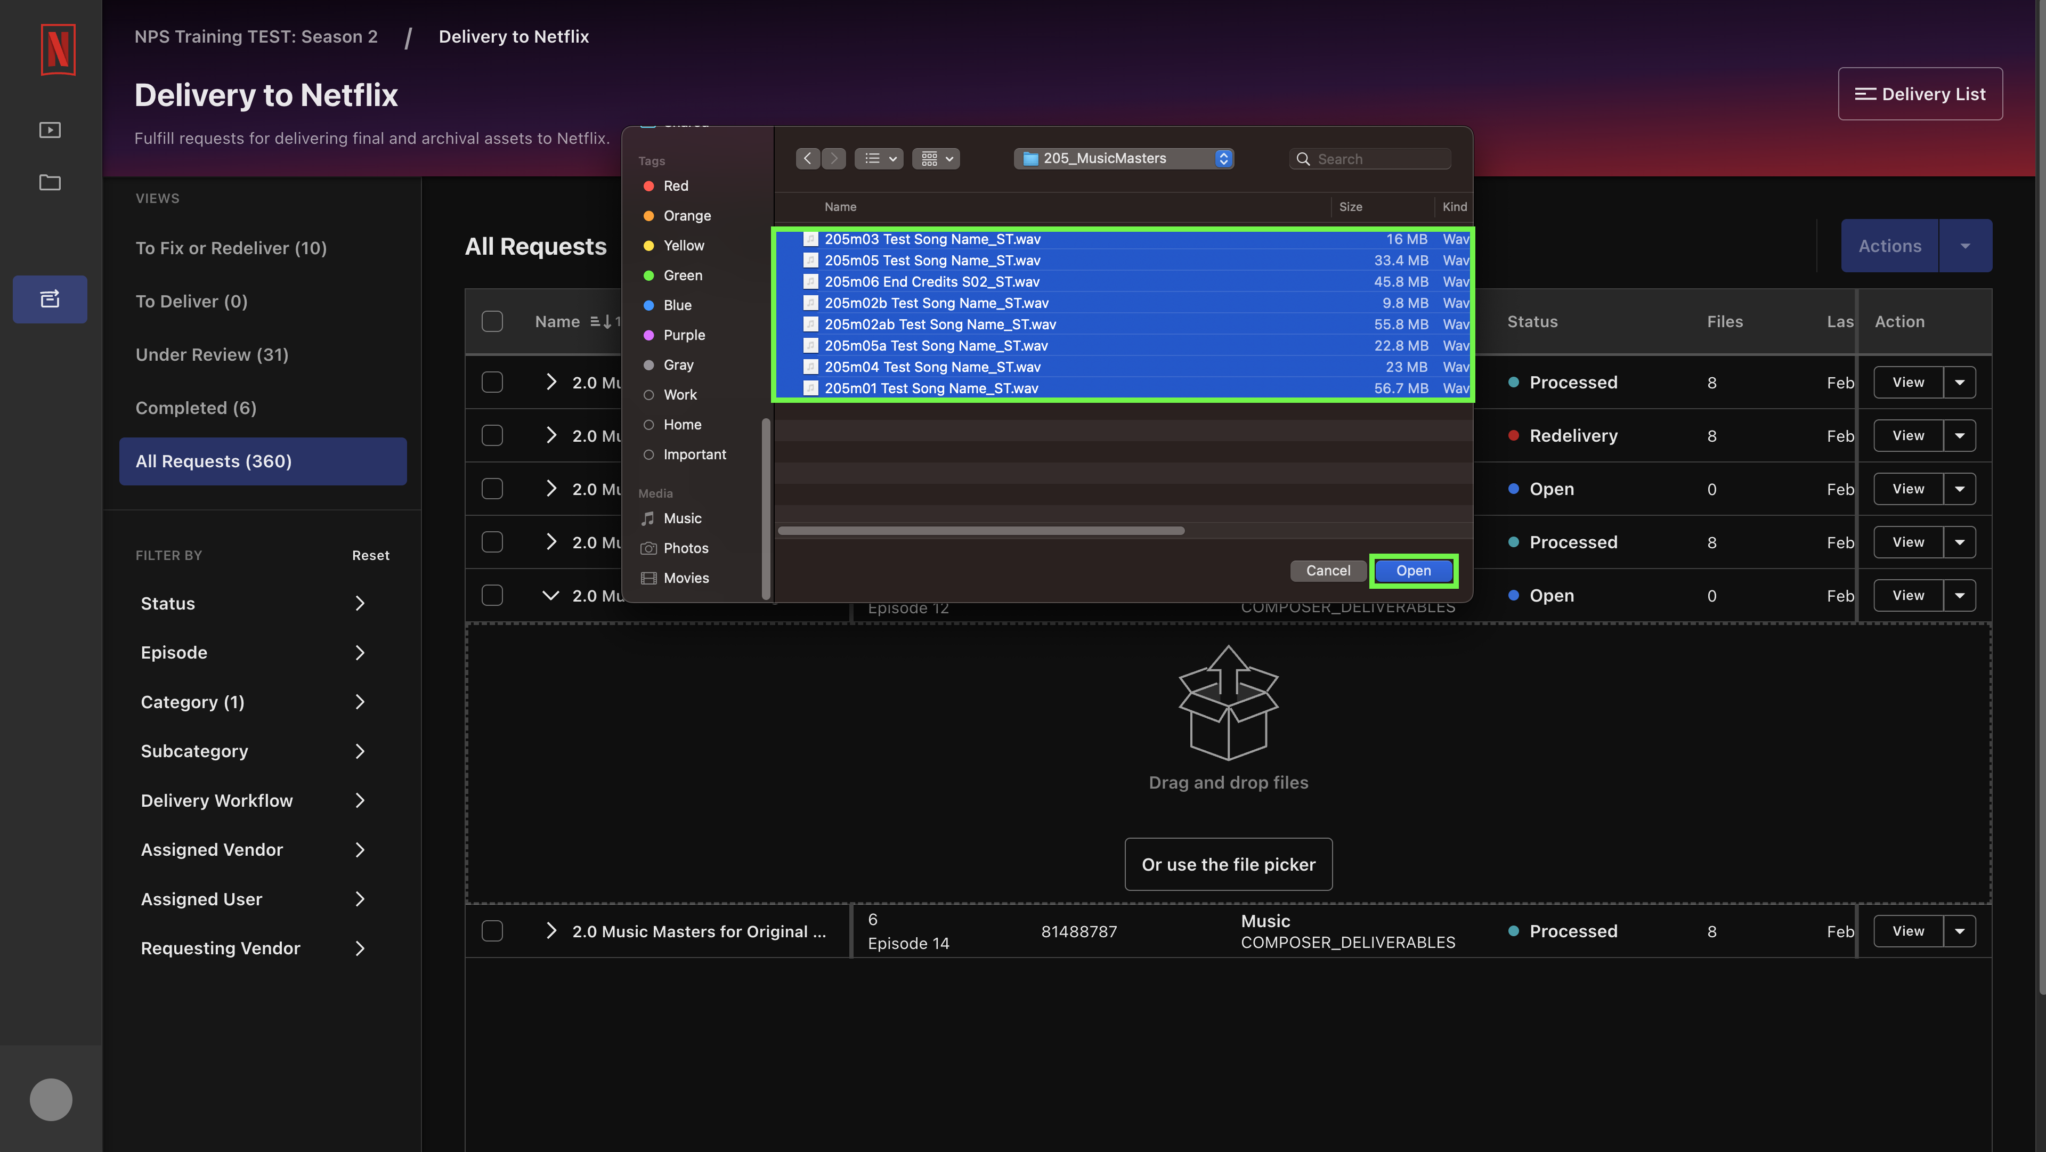
Task: Check the expanded Open row checkbox
Action: [492, 595]
